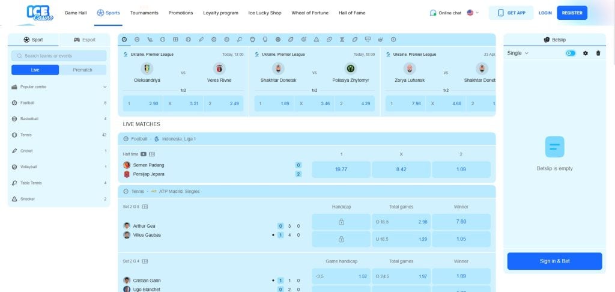This screenshot has height=292, width=615.
Task: Open the Single bet type dropdown
Action: 518,53
